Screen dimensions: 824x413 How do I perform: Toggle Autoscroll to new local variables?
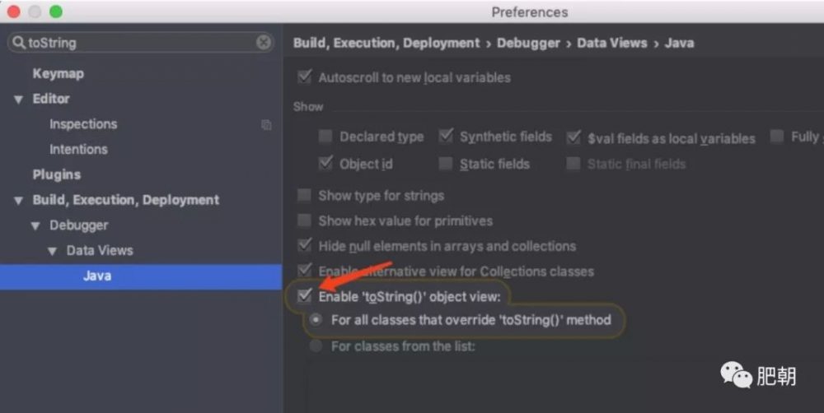coord(305,77)
